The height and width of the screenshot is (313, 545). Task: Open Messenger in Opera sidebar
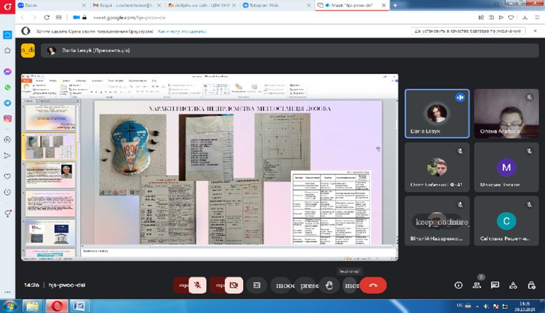[x=8, y=71]
